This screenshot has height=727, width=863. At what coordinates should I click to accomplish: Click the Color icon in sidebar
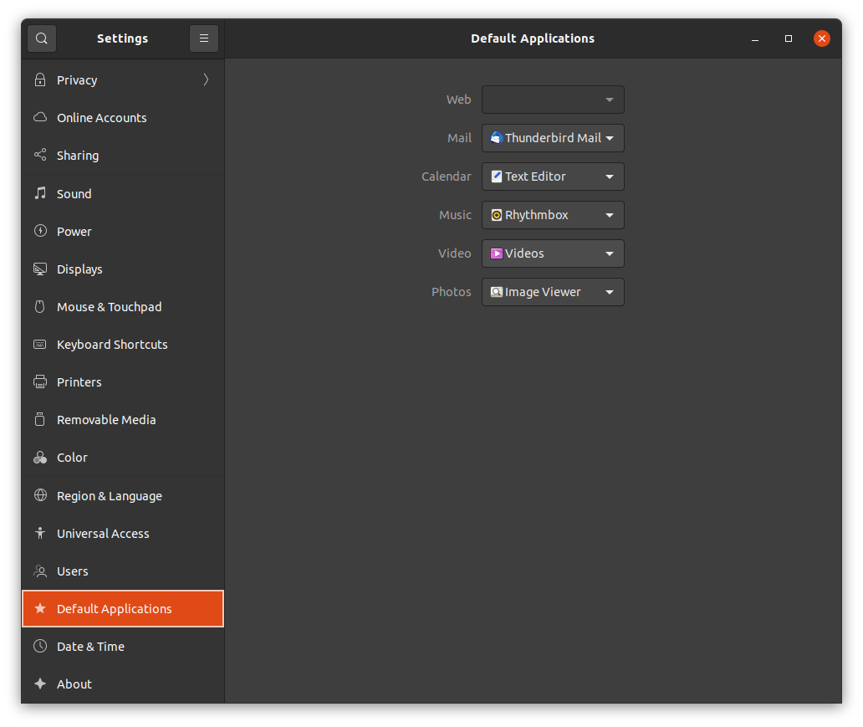(40, 457)
